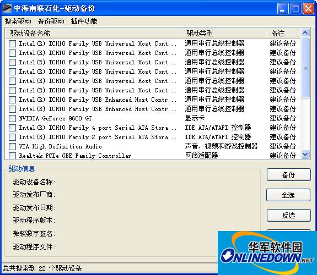Click IDE ATA/ATAPI 控制器 in the 2 port row
Screen dimensions: 317x275
218,137
